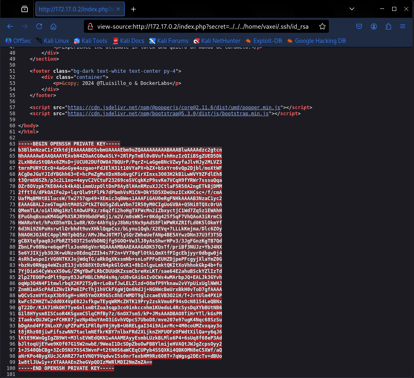Open the extensions puzzle menu
The image size is (414, 378).
pos(388,26)
